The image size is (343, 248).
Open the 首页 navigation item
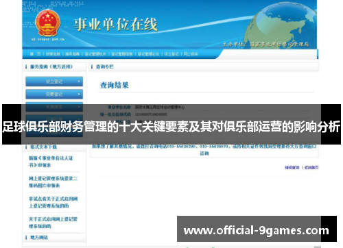(x=35, y=54)
